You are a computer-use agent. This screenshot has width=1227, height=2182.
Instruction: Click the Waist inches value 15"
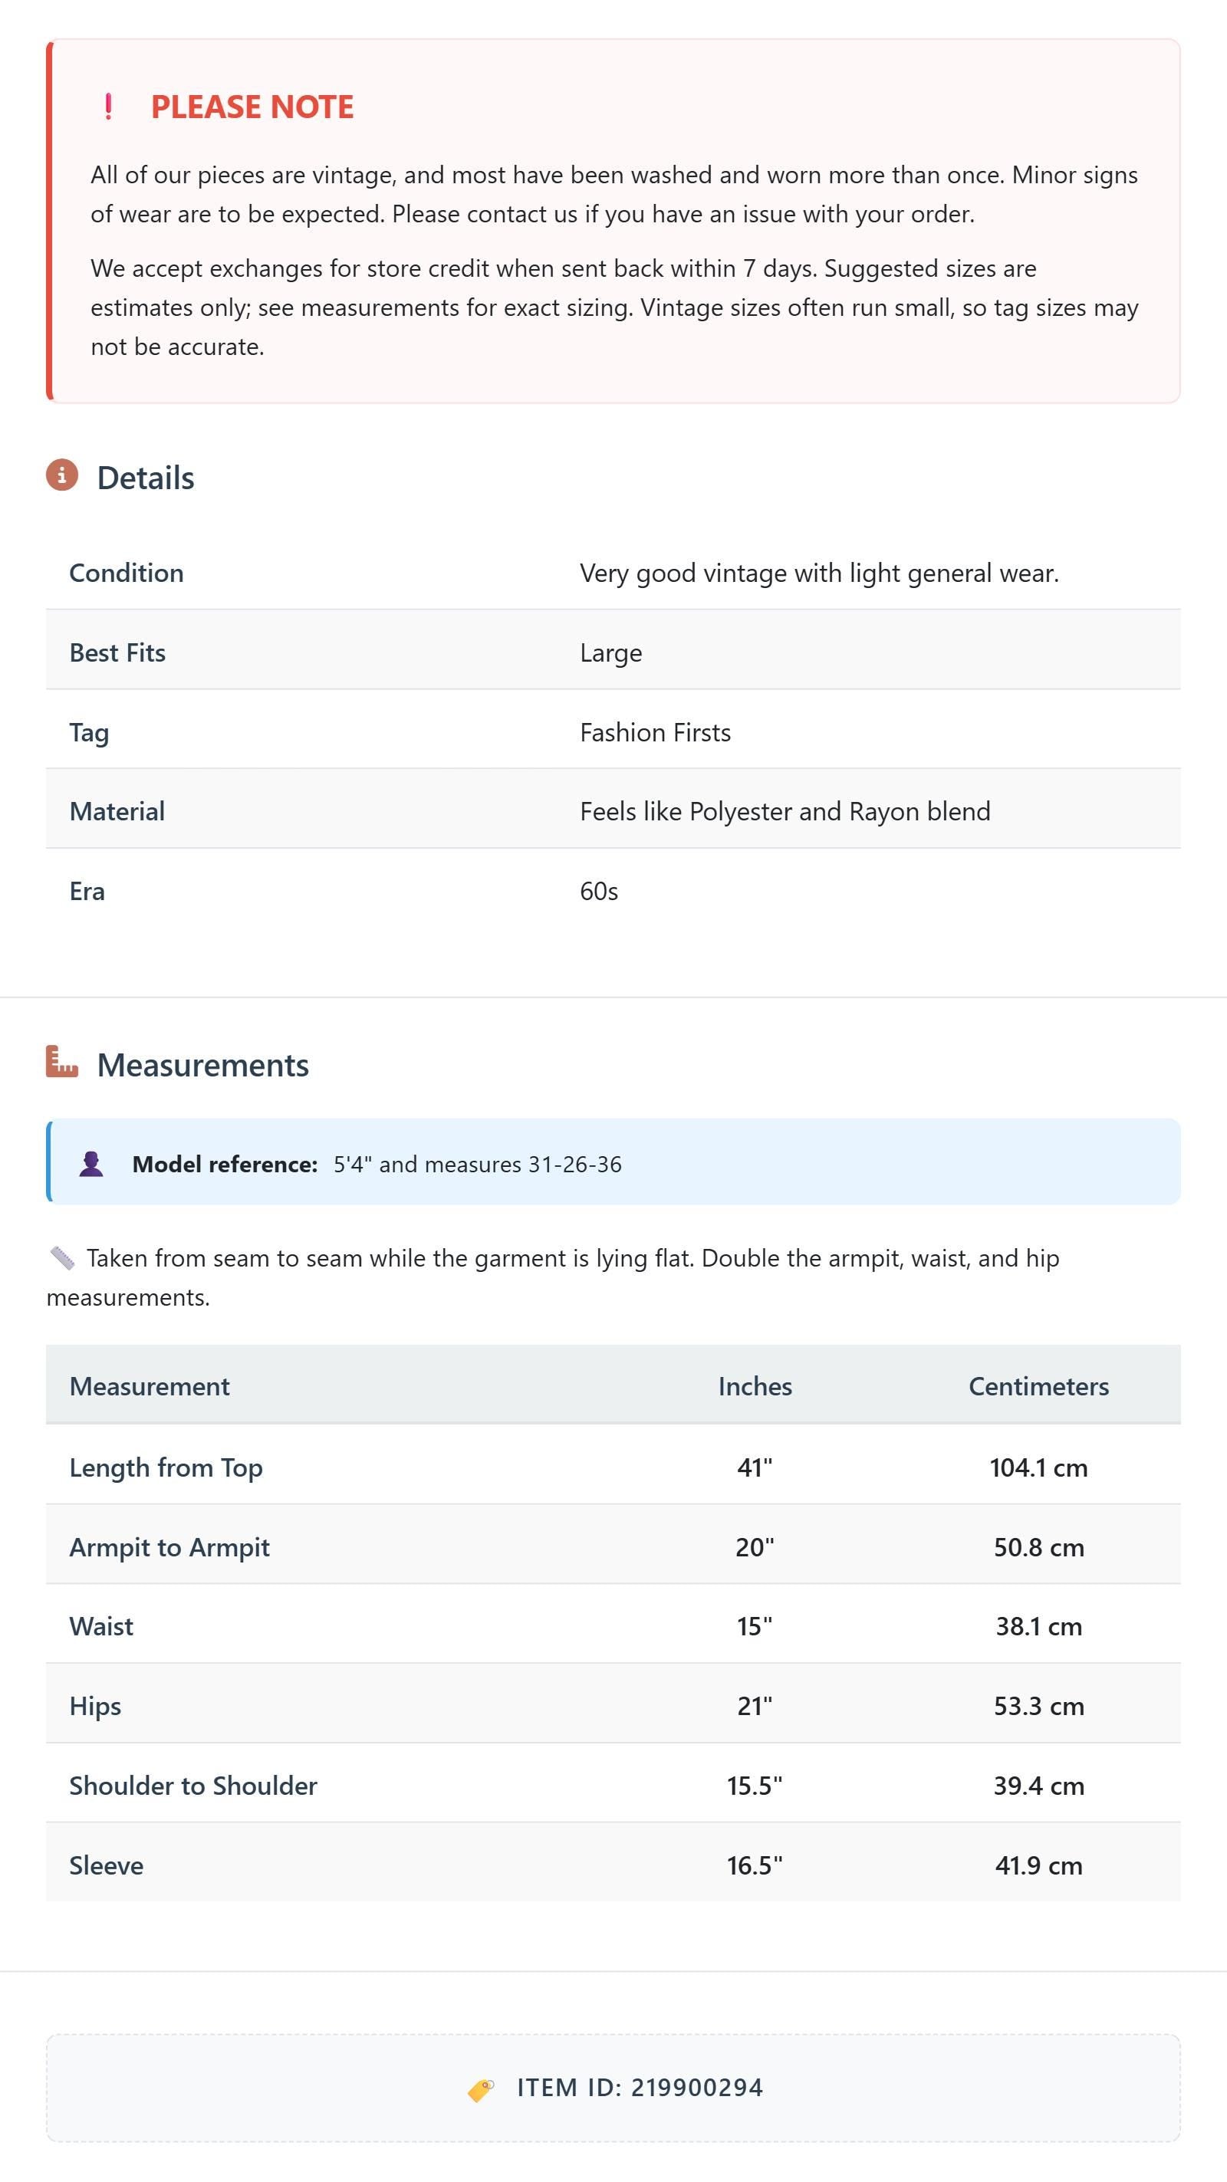coord(755,1626)
